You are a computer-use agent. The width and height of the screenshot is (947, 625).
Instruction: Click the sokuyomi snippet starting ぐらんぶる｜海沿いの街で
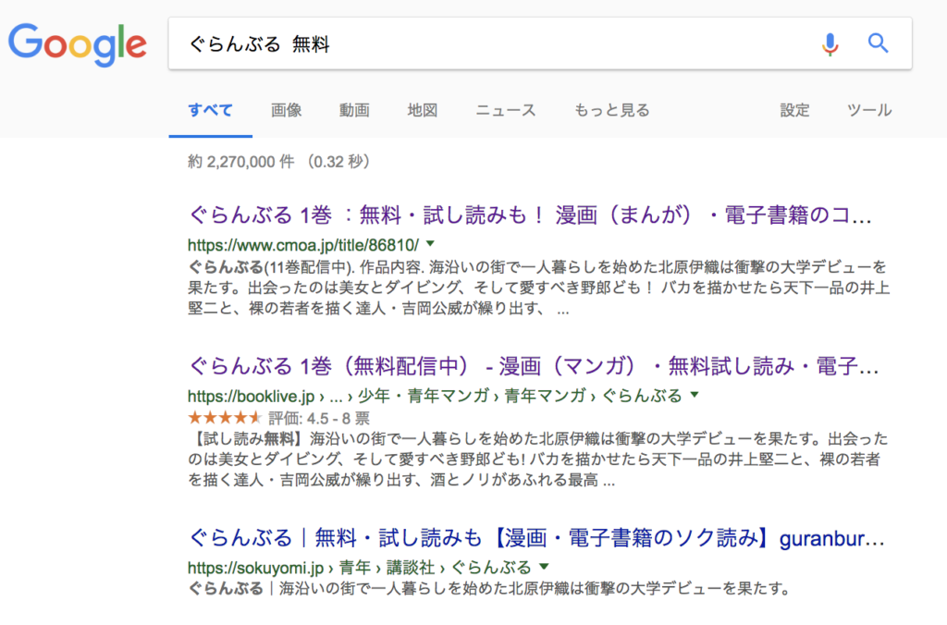pyautogui.click(x=488, y=588)
